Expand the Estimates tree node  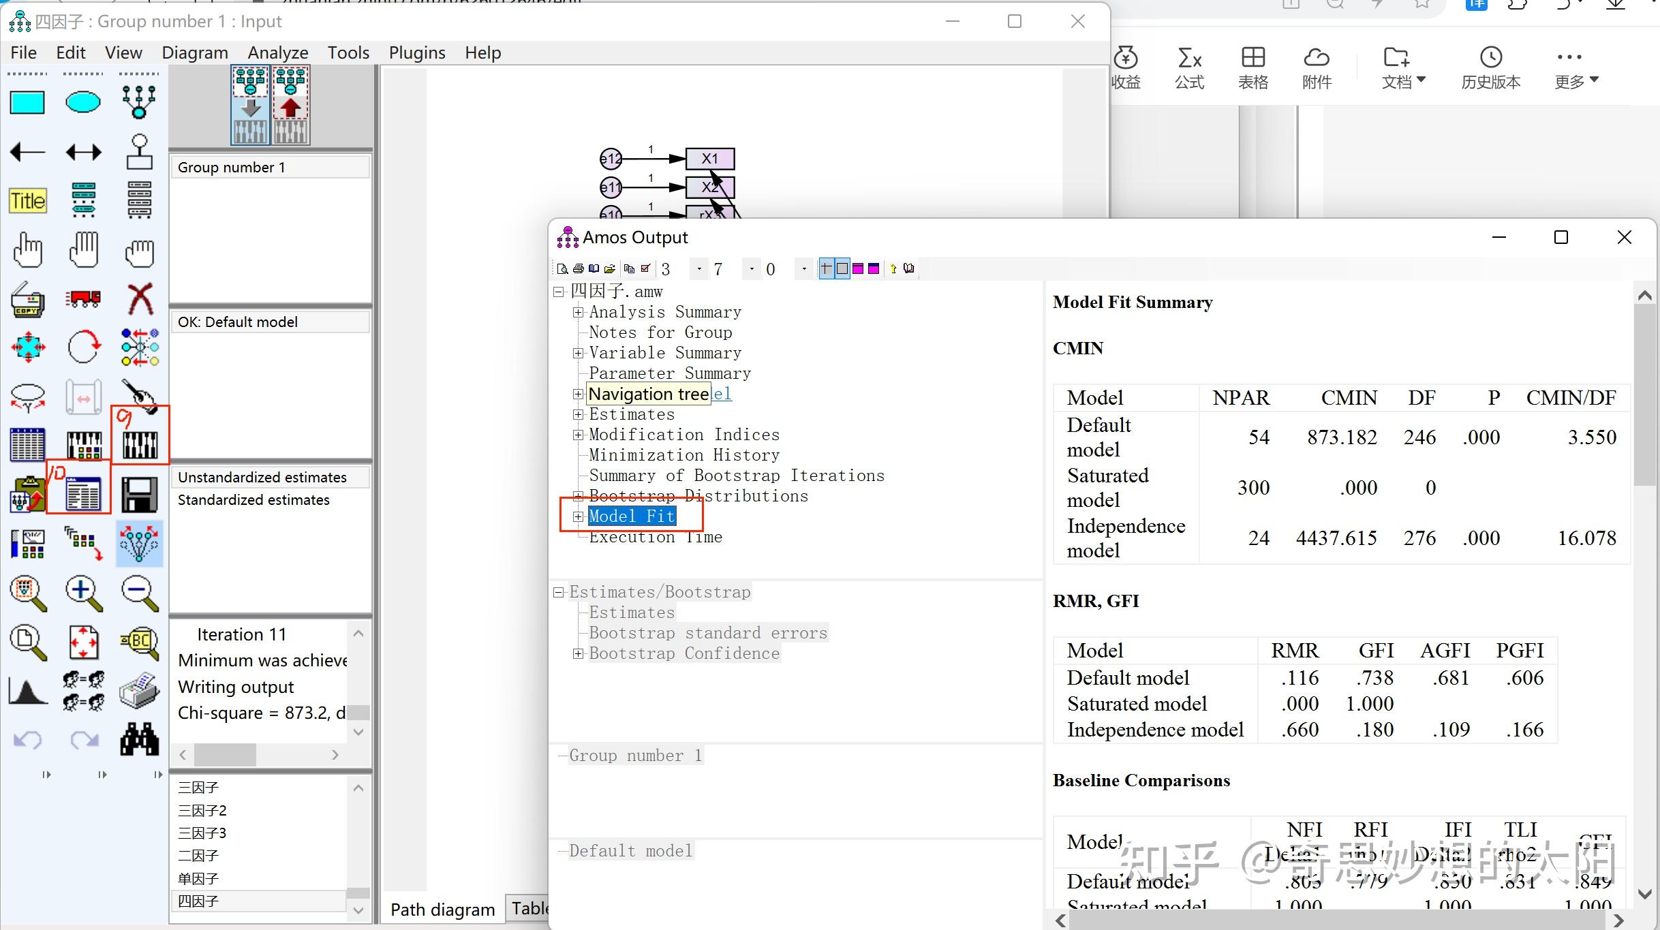tap(578, 414)
